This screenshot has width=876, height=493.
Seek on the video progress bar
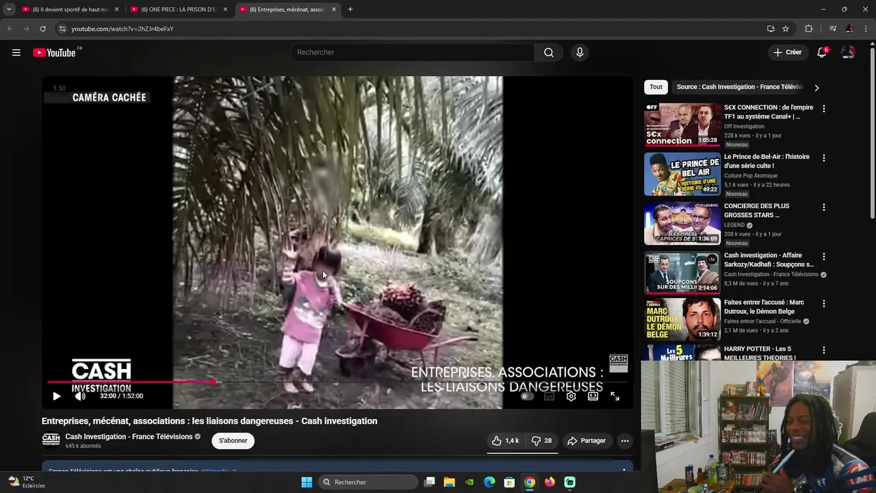(337, 382)
